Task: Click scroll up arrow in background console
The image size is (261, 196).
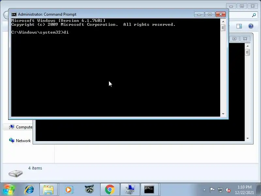Action: (248, 46)
